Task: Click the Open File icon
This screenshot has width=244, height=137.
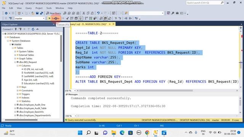Action: (x=33, y=13)
